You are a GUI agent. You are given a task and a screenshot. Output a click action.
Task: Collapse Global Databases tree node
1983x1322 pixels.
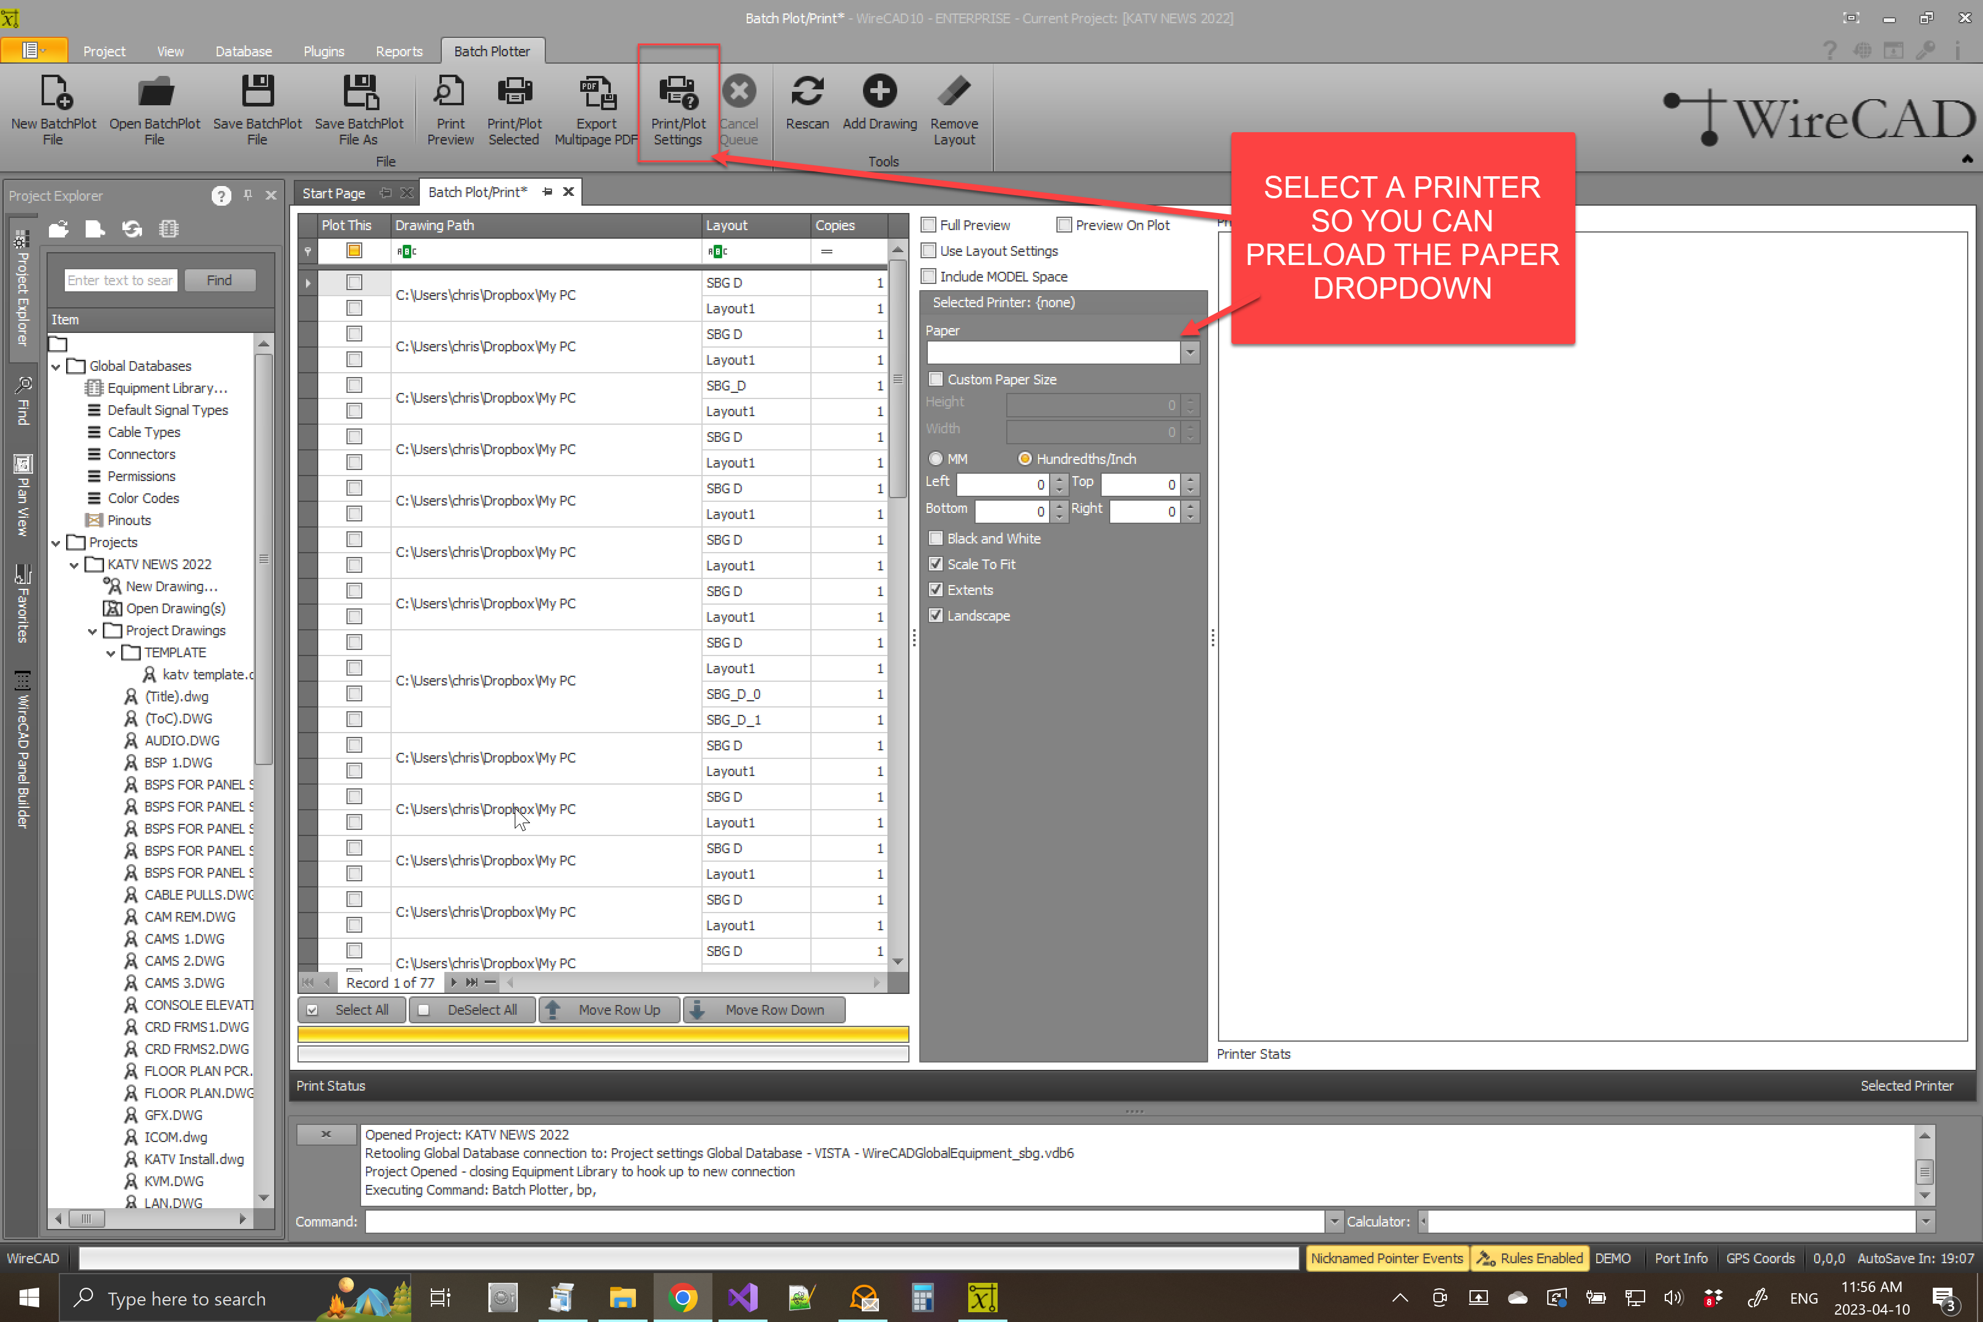(x=56, y=366)
